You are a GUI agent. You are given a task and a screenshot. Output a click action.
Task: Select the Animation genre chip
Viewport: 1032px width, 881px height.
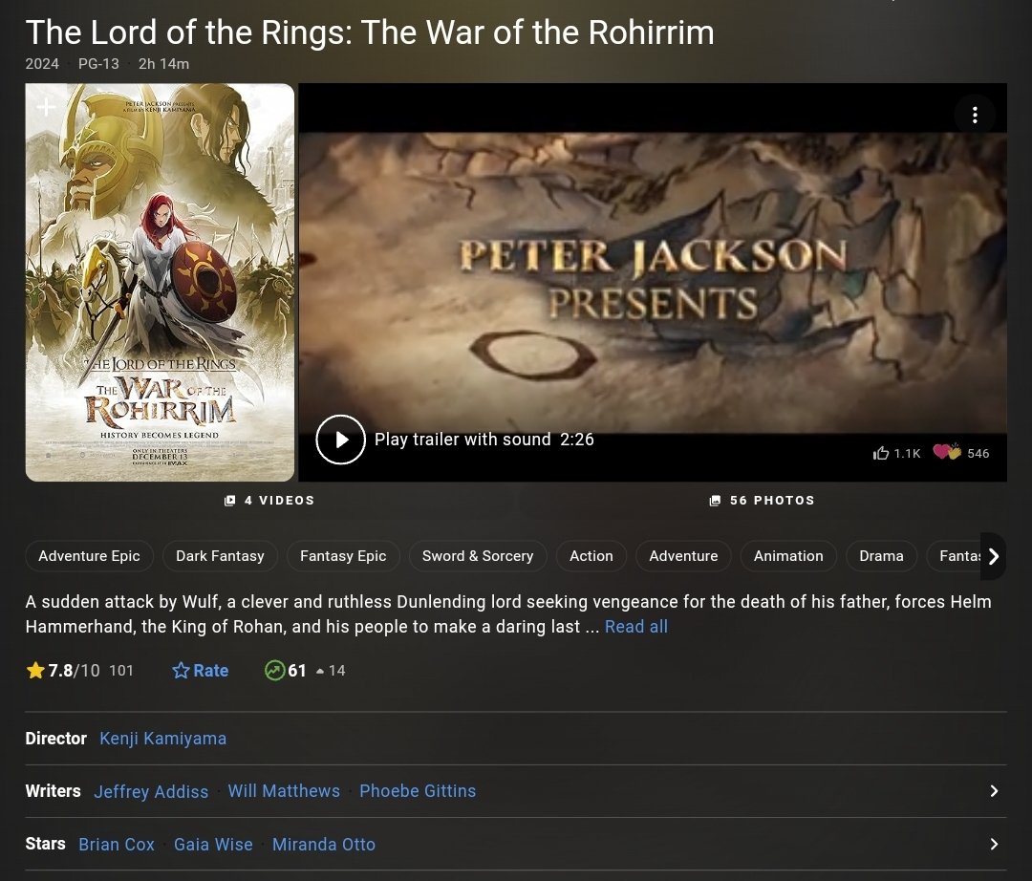click(788, 556)
